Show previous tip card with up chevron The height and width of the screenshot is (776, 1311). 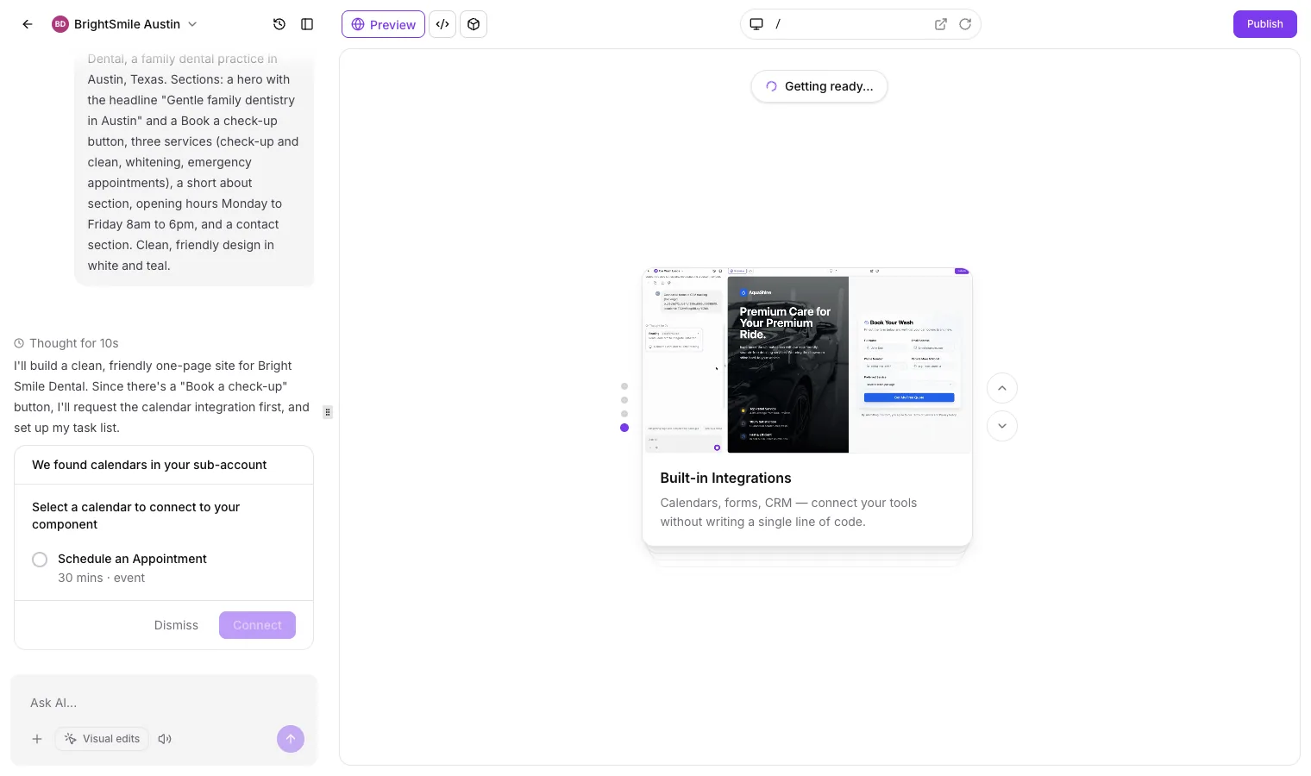[1002, 388]
